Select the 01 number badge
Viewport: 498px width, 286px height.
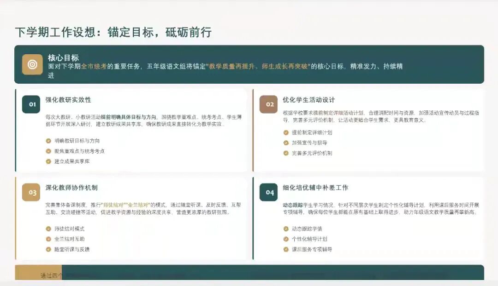click(x=31, y=104)
